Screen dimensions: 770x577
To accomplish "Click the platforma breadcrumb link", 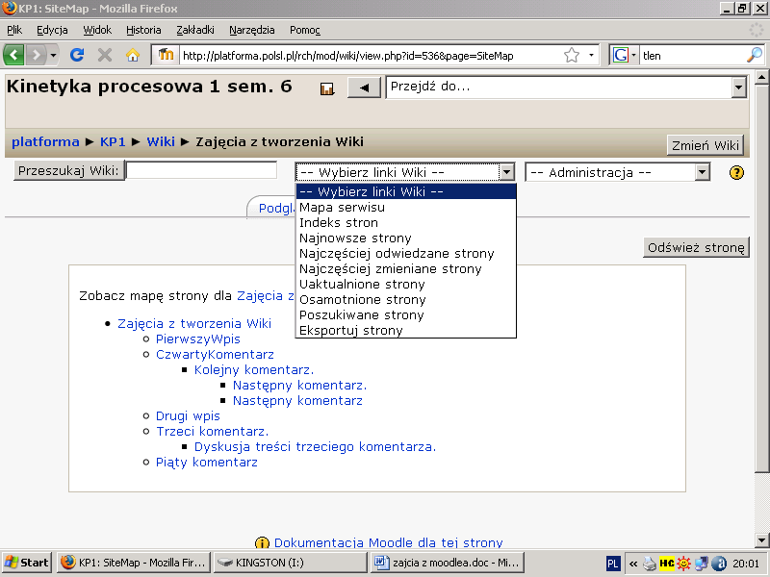I will (45, 141).
